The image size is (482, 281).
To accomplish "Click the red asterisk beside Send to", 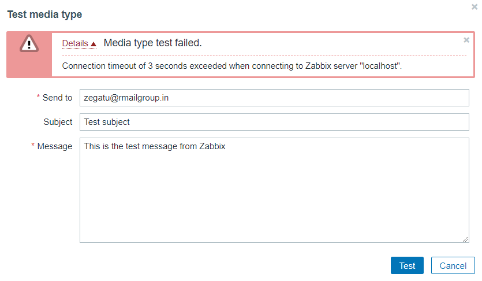I will click(x=38, y=98).
